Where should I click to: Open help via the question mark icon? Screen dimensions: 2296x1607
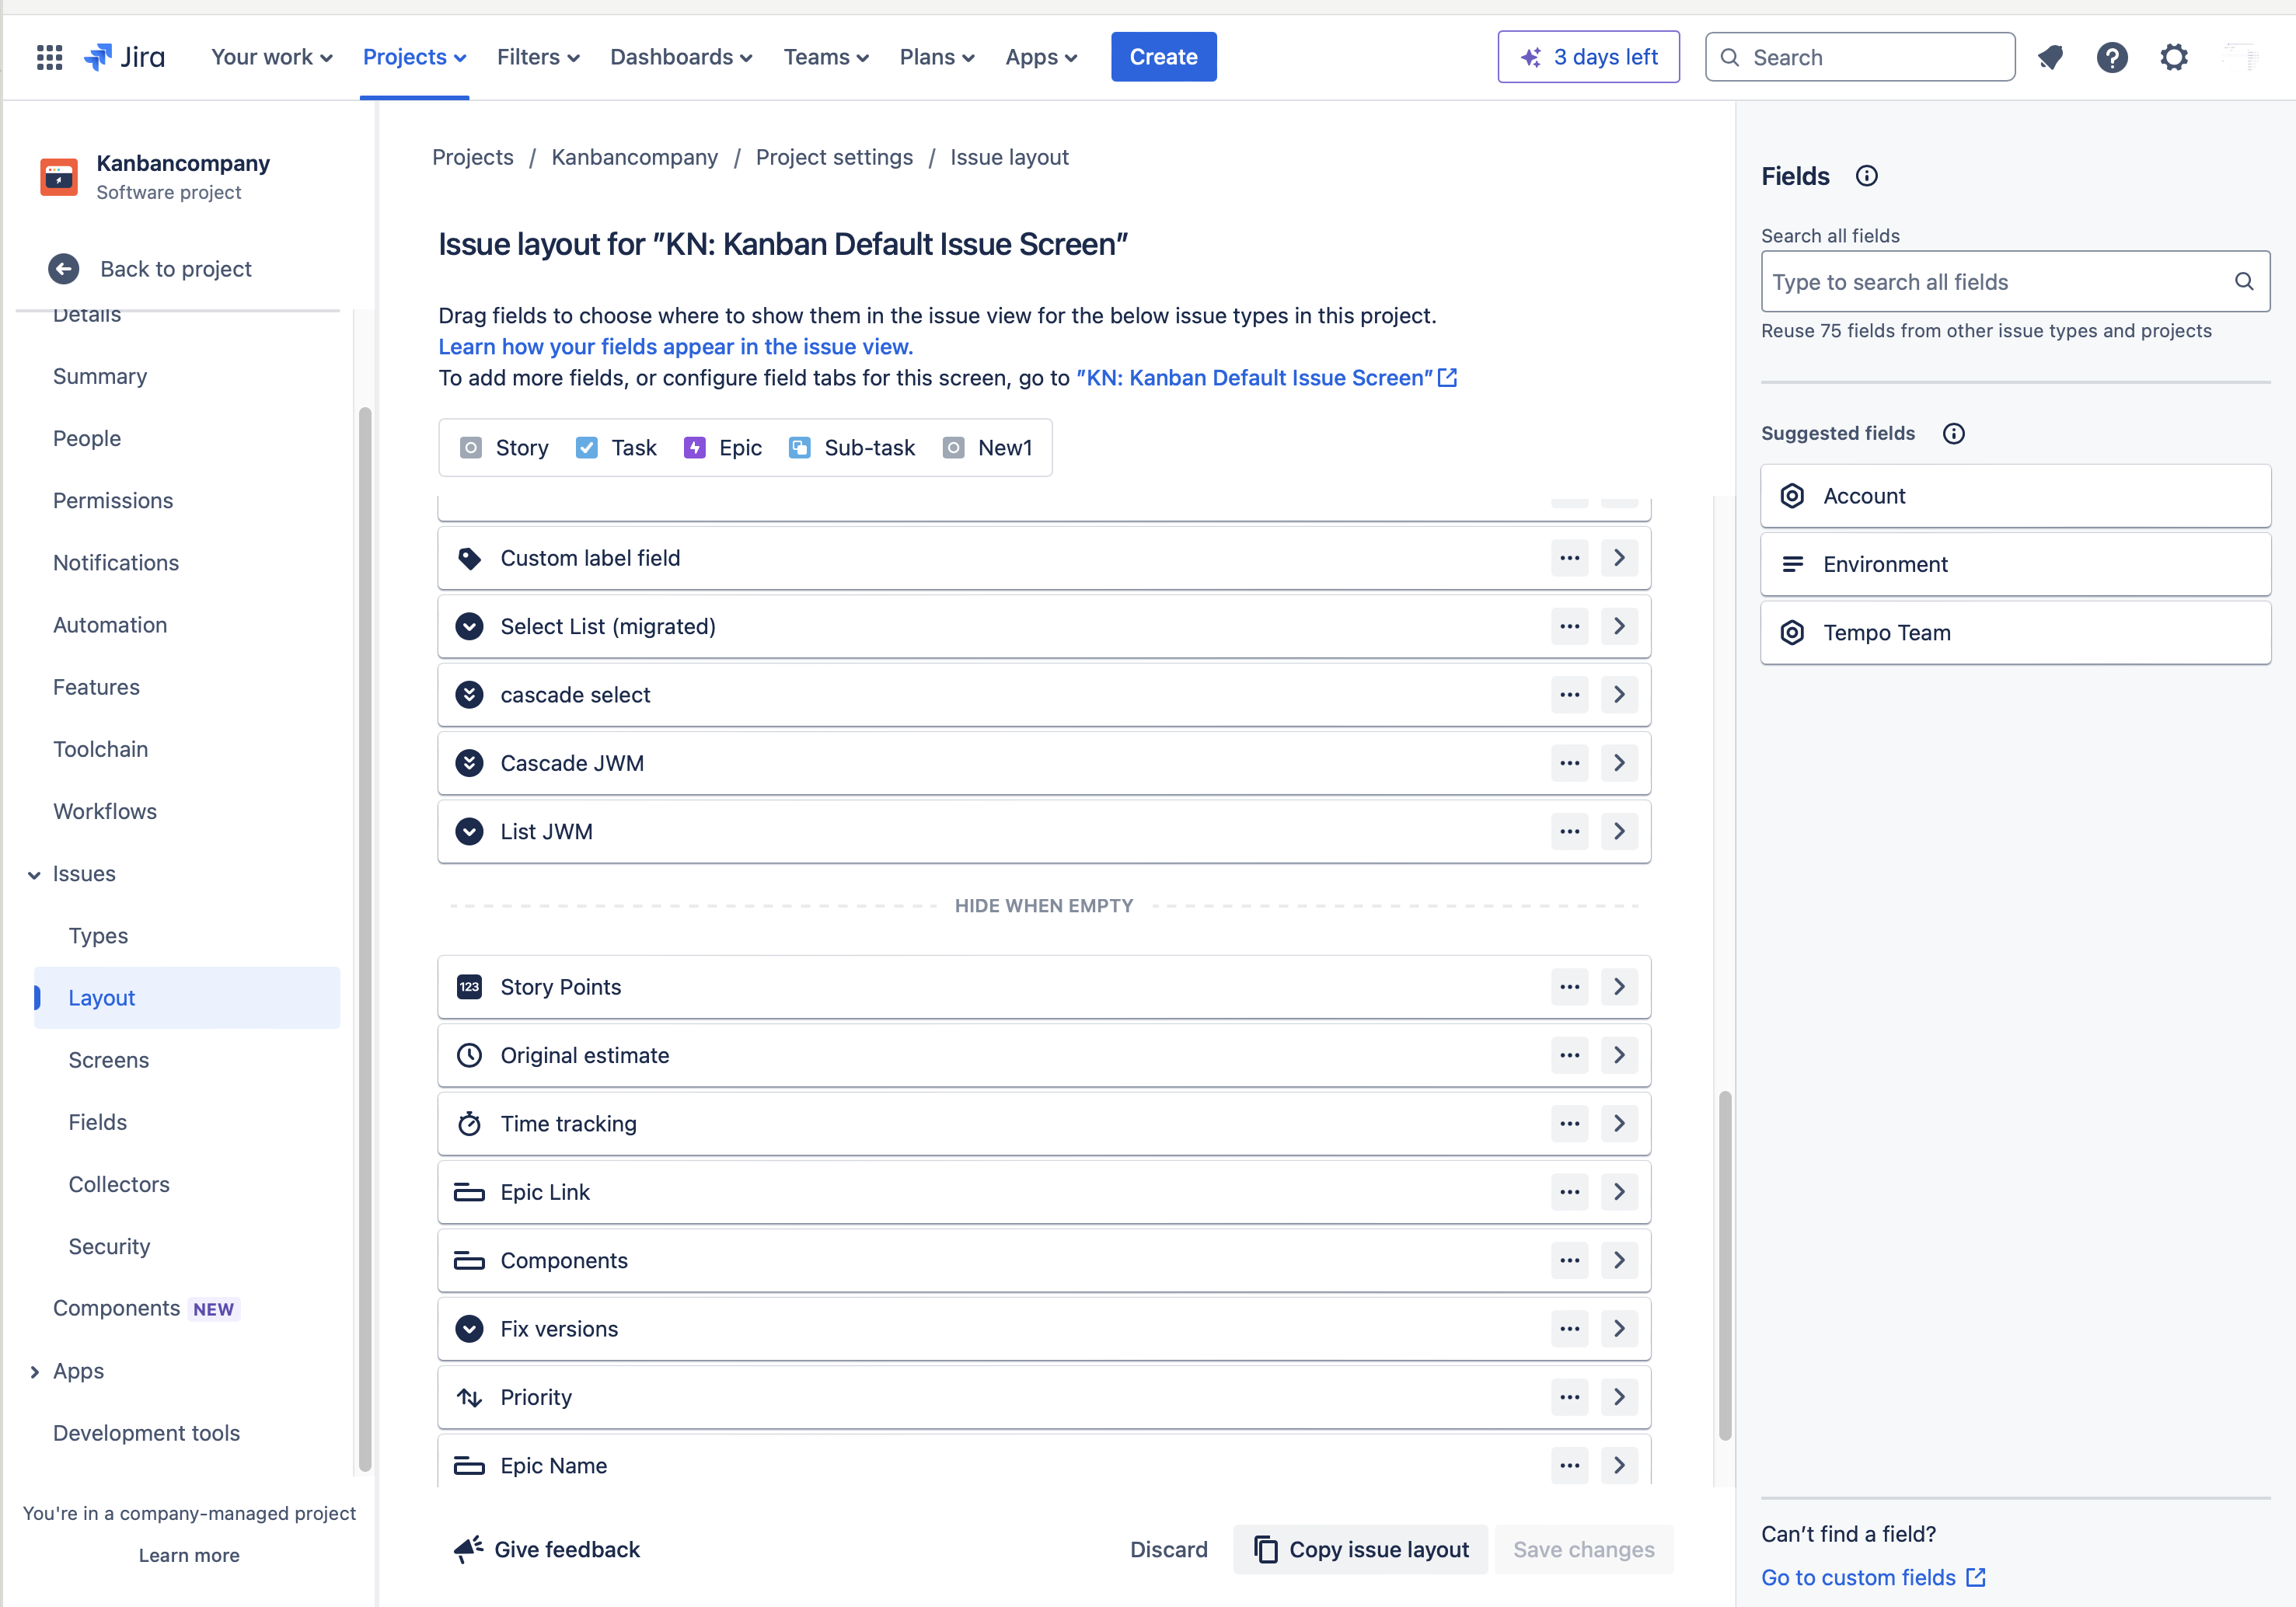[x=2112, y=57]
